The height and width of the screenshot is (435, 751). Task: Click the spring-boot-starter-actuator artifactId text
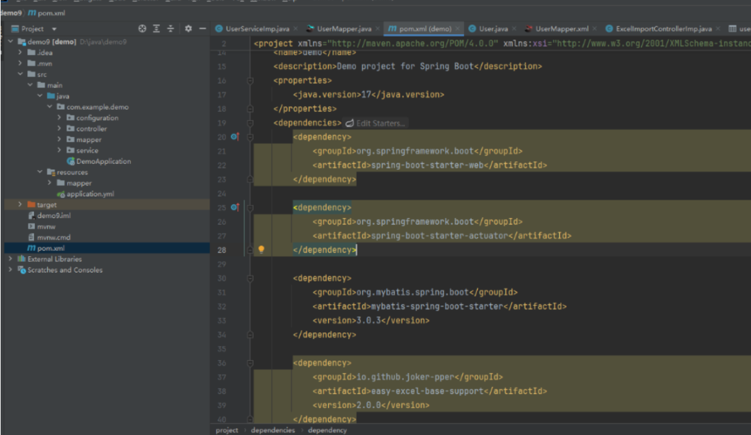(439, 236)
